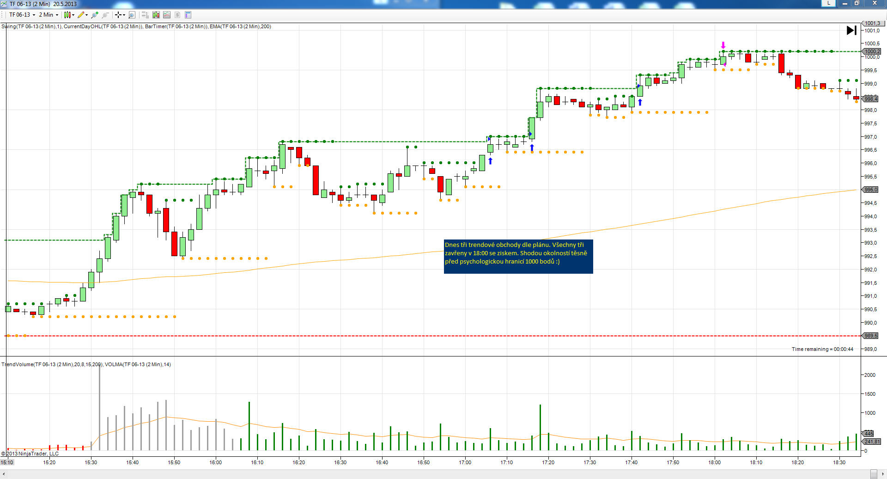
Task: Minimize the chart window
Action: coord(845,3)
